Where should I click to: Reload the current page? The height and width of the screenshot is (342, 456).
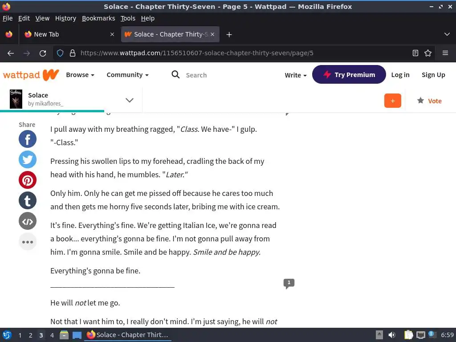[43, 53]
